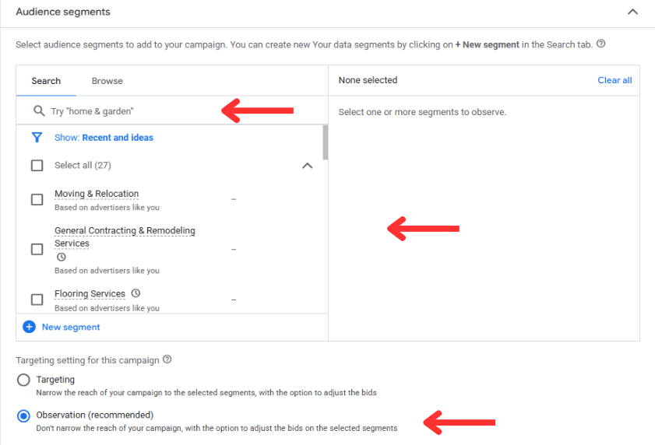Open help icon beside Search tab sentence
Screen dimensions: 655x445
pyautogui.click(x=600, y=44)
